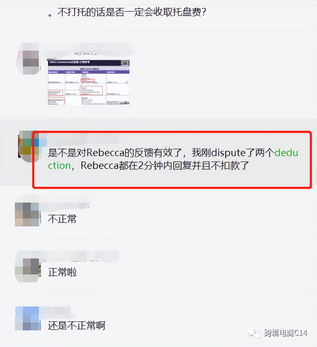Click blurred sender name above Rebecca message
Image resolution: width=317 pixels, height=347 pixels.
pyautogui.click(x=83, y=139)
